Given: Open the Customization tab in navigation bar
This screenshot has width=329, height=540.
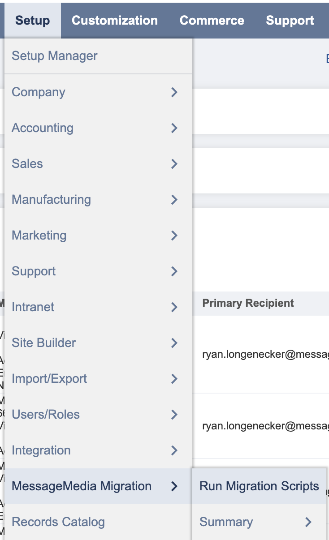Looking at the screenshot, I should tap(115, 21).
